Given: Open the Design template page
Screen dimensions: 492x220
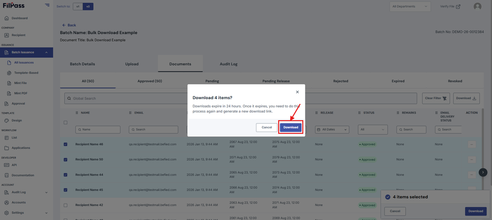Looking at the screenshot, I should [16, 120].
